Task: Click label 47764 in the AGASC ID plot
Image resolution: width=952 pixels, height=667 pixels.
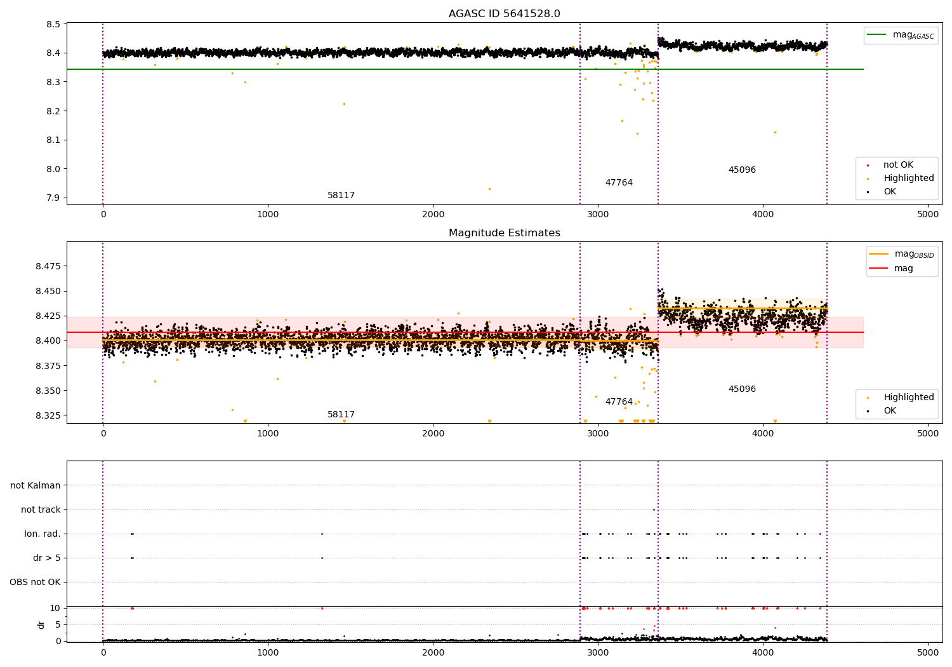Action: click(619, 183)
